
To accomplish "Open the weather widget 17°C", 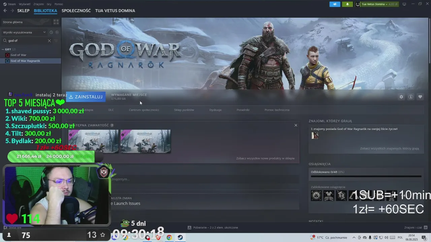I will click(328, 238).
